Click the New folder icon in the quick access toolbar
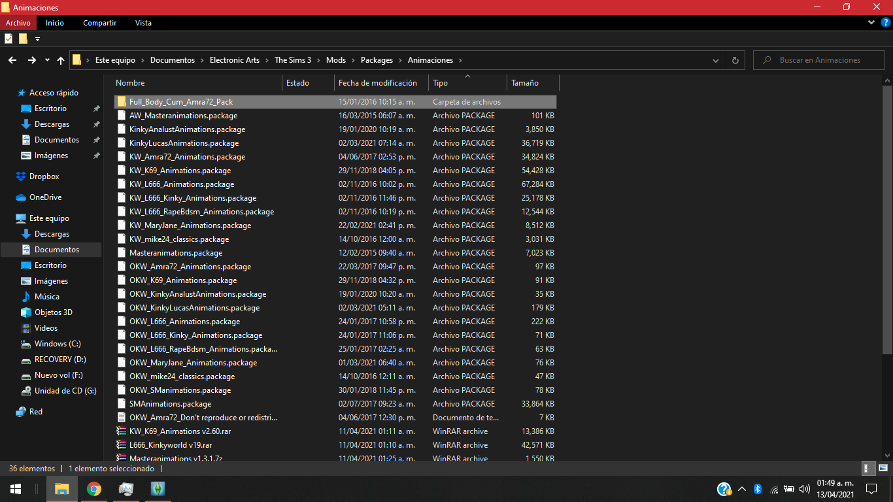 [x=23, y=39]
